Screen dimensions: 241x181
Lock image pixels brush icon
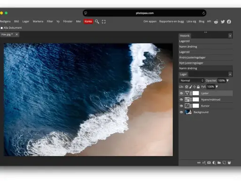pyautogui.click(x=191, y=87)
